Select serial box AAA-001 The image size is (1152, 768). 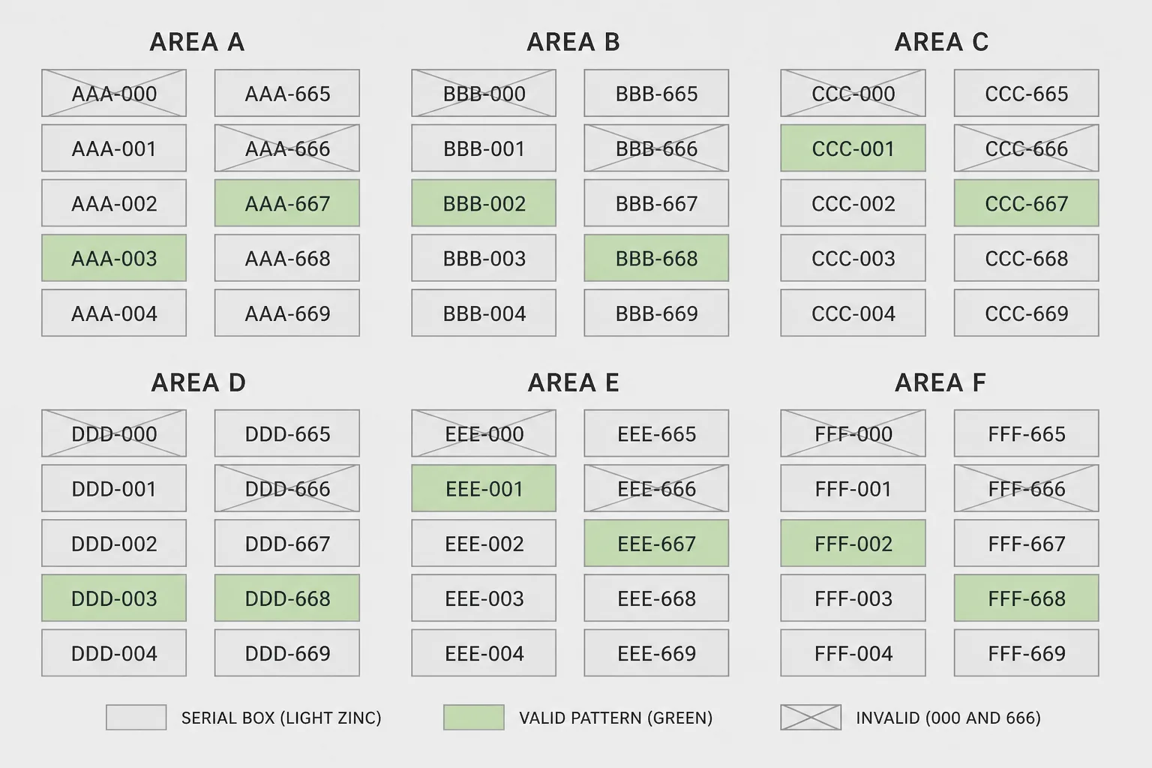(114, 148)
